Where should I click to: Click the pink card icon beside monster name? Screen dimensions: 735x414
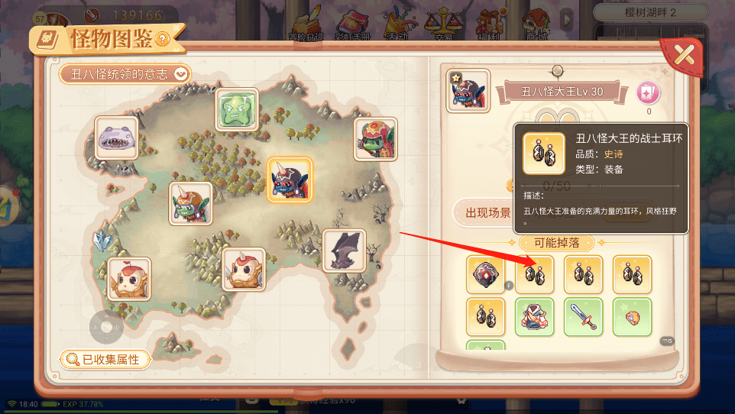648,93
